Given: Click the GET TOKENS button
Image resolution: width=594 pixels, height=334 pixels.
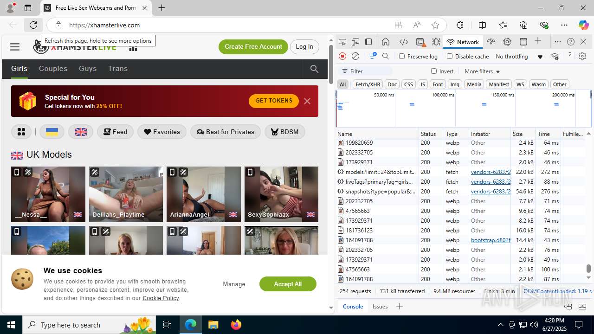Looking at the screenshot, I should point(274,101).
